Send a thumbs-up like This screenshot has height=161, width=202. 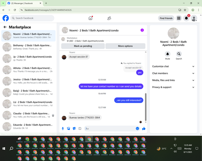[144, 129]
